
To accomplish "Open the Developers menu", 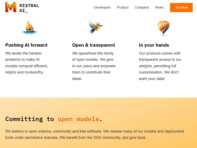I will pos(102,7).
